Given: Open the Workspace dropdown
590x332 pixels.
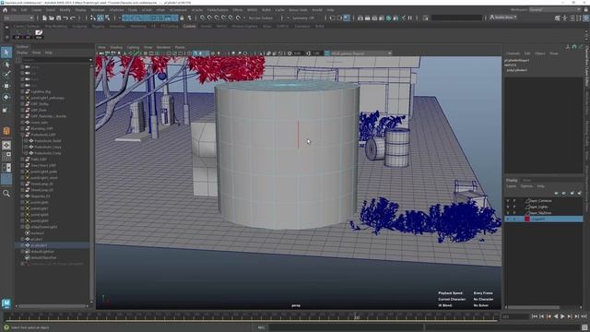Looking at the screenshot, I should coord(555,10).
